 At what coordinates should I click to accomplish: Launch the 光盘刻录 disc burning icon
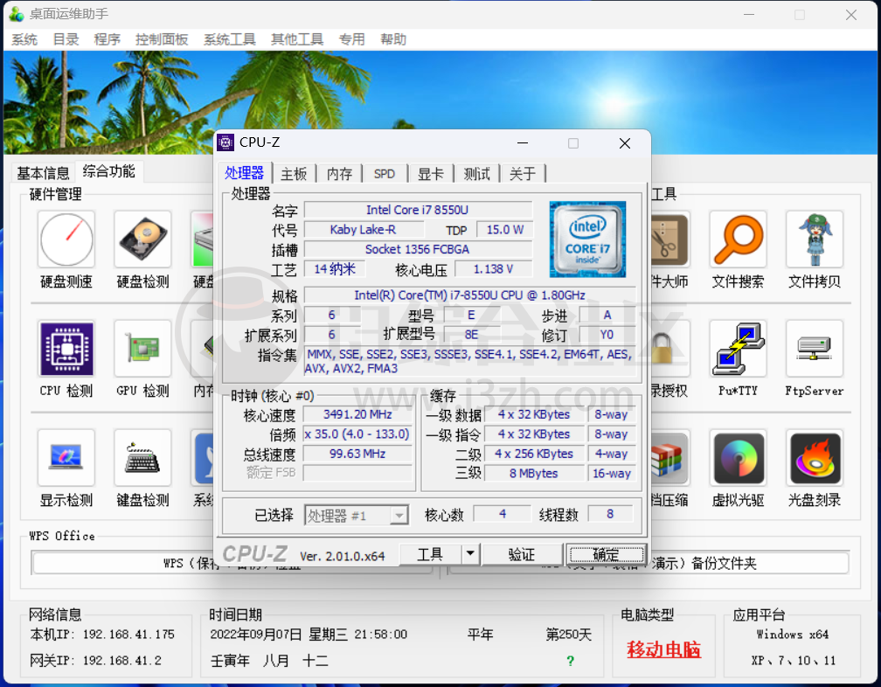pyautogui.click(x=815, y=458)
